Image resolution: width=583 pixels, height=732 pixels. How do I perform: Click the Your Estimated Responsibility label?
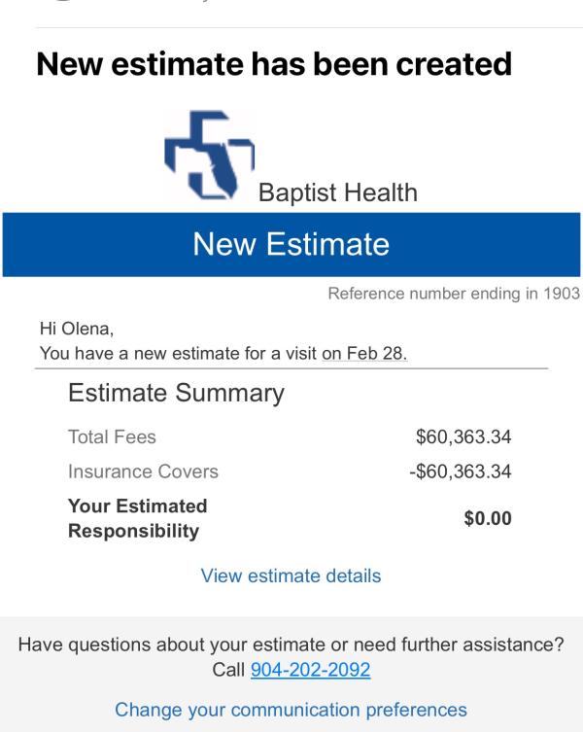tap(138, 518)
